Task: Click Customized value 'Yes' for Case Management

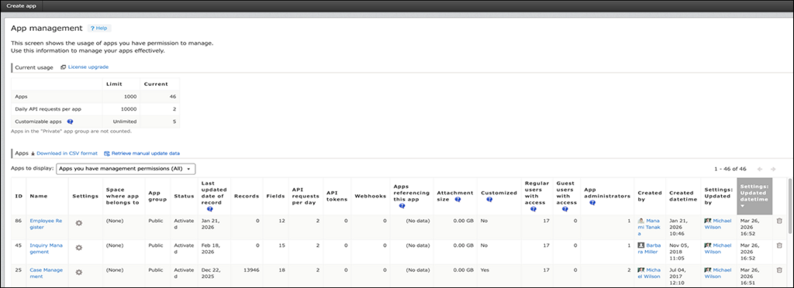Action: click(x=485, y=270)
